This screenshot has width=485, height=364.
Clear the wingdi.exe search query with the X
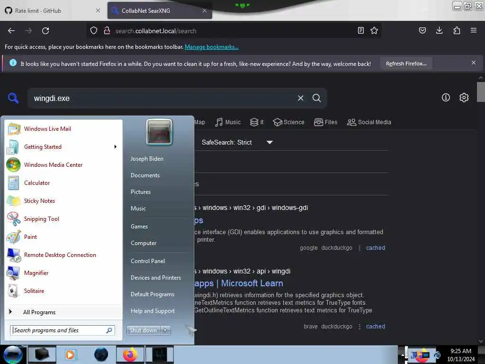point(300,98)
